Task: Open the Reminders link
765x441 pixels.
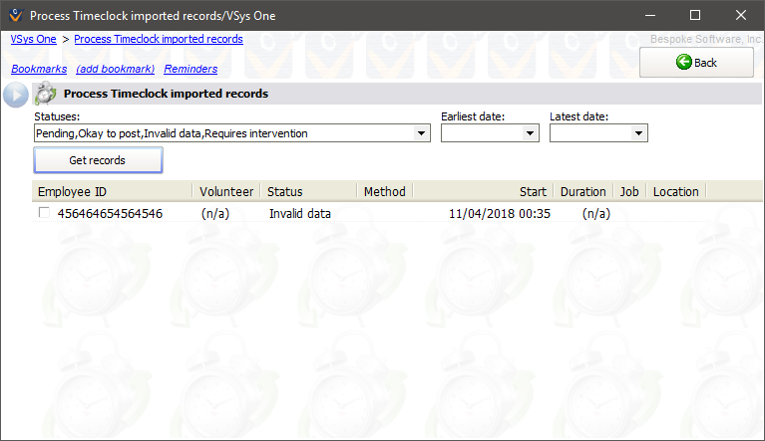Action: 191,69
